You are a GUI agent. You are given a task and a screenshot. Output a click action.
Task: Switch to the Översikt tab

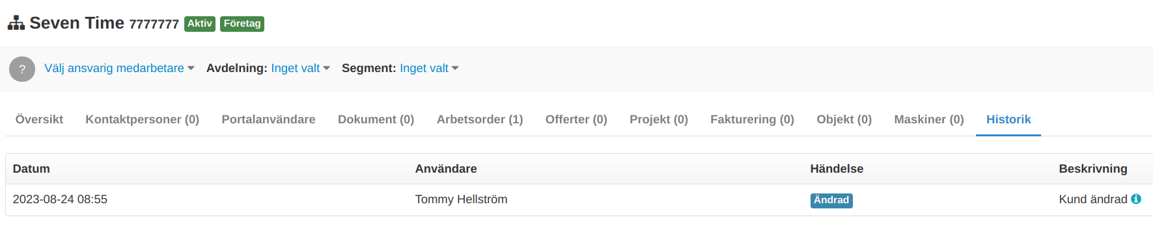pyautogui.click(x=39, y=119)
